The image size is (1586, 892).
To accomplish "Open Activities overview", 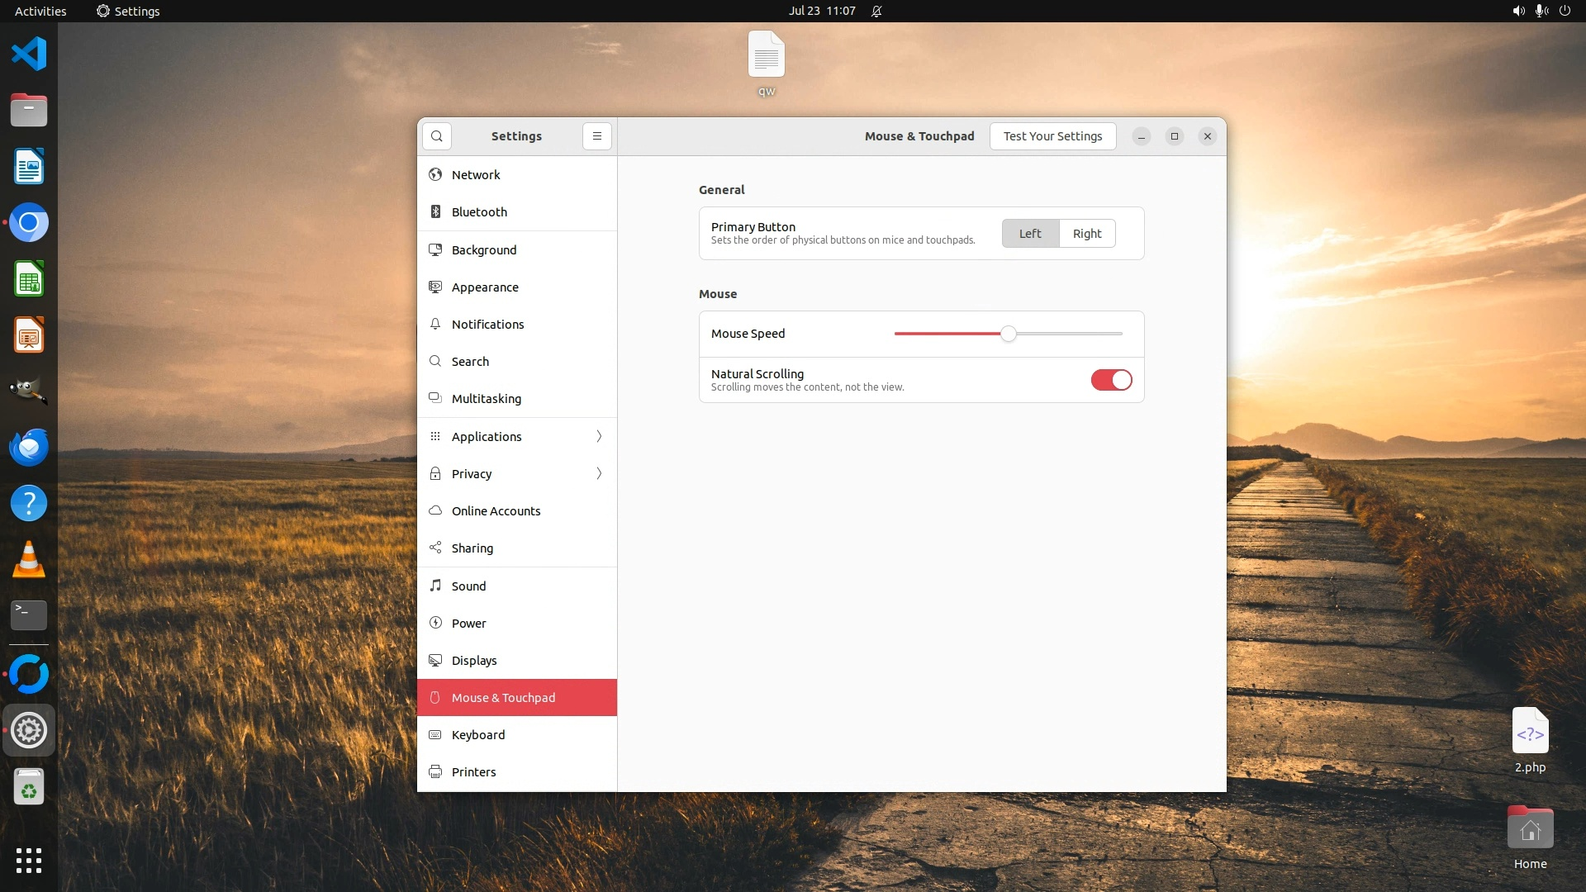I will 40,11.
